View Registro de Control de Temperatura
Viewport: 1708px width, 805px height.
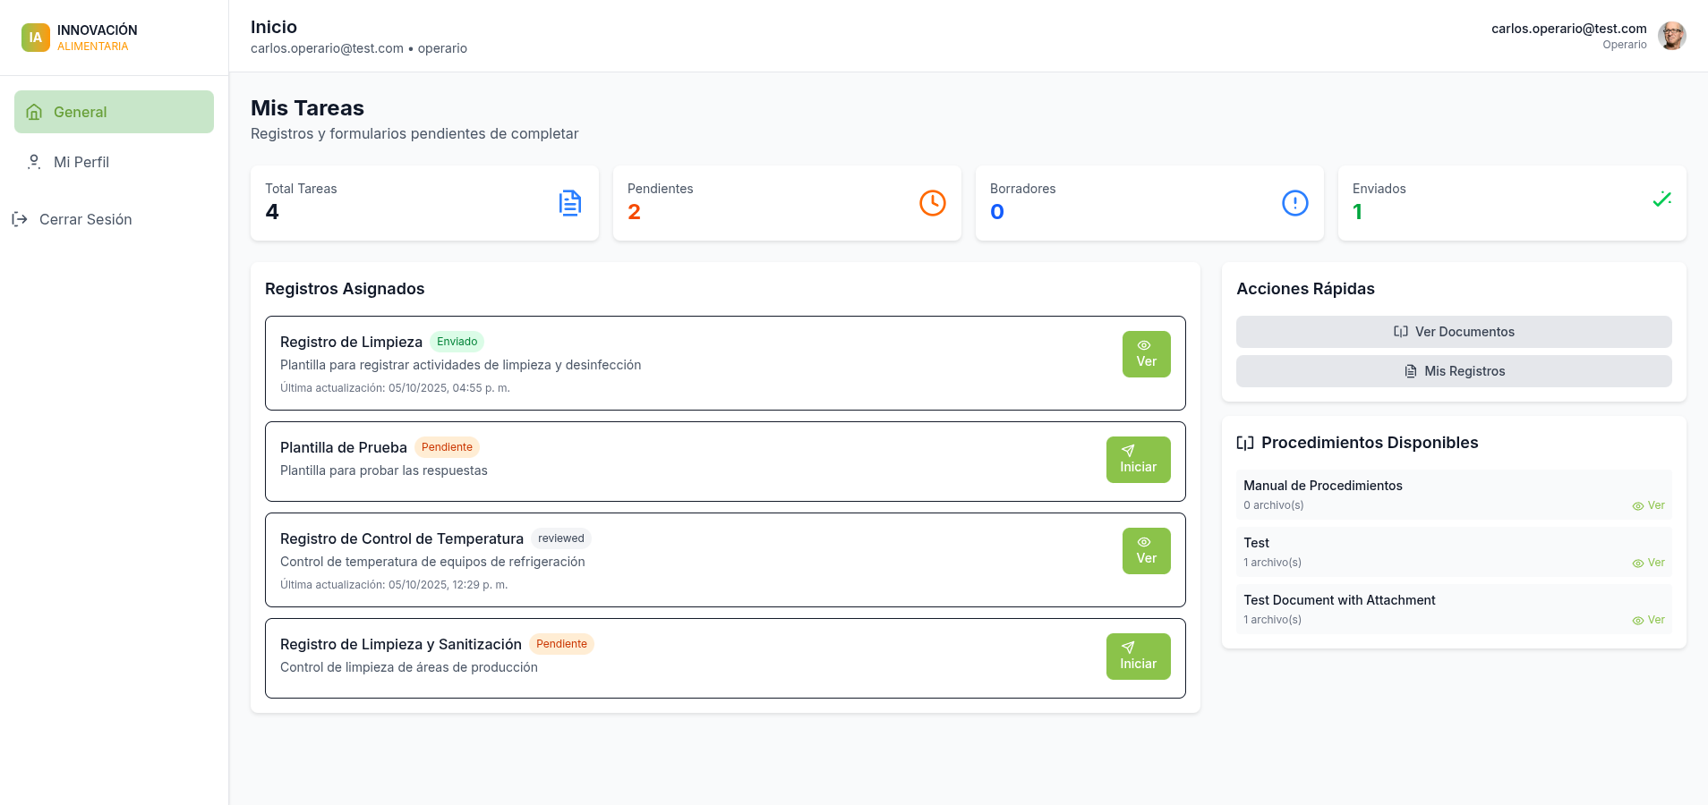click(1146, 551)
